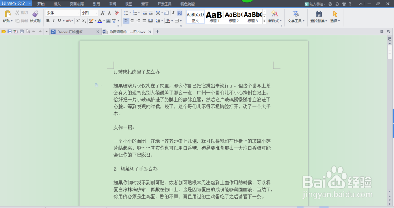
Task: Expand the numbered list style arrow
Action: tap(139, 13)
